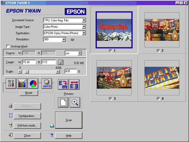Click the Target width field 15.24
The height and width of the screenshot is (142, 189).
pos(29,62)
